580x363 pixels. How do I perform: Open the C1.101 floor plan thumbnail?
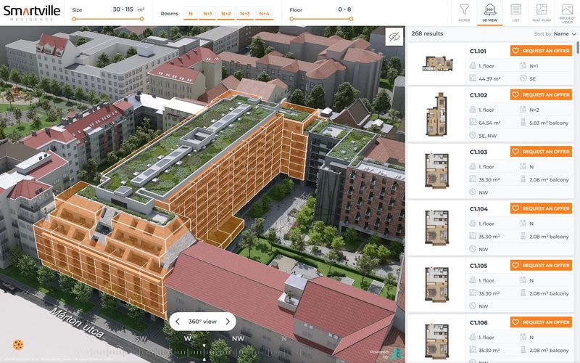coord(438,64)
